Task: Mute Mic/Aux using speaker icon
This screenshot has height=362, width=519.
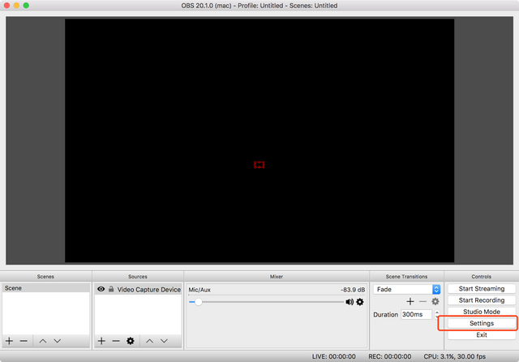Action: pos(350,302)
